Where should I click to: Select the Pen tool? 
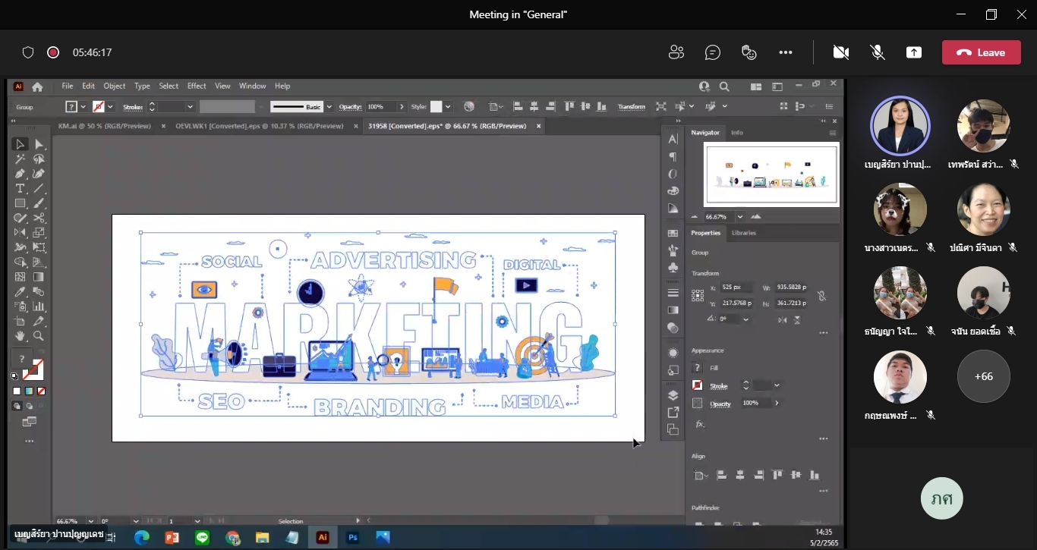[20, 174]
